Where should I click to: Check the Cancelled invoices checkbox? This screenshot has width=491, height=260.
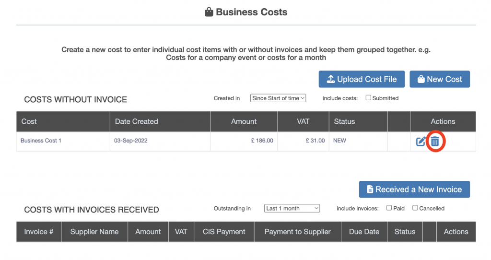pos(415,208)
